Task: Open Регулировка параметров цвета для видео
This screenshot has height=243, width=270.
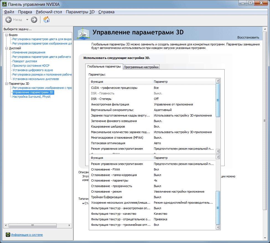Action: tap(42, 39)
